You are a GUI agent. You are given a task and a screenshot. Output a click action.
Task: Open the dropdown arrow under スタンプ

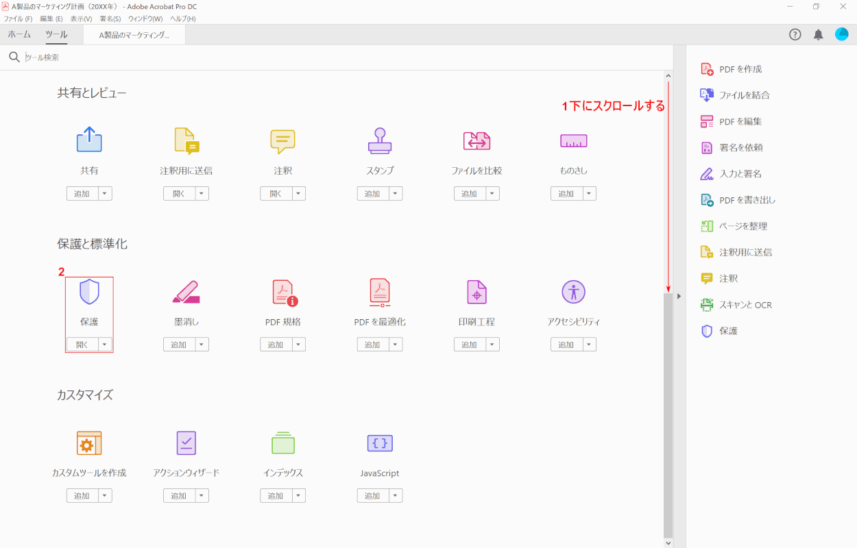[x=396, y=194]
